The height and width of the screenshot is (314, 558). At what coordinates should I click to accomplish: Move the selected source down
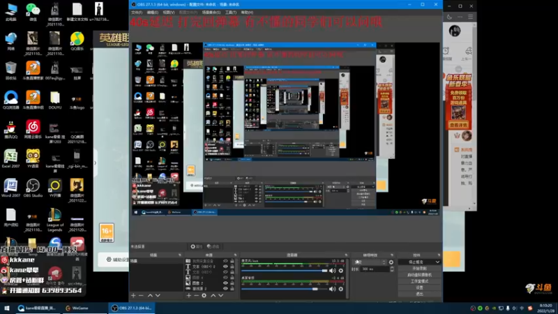click(220, 295)
